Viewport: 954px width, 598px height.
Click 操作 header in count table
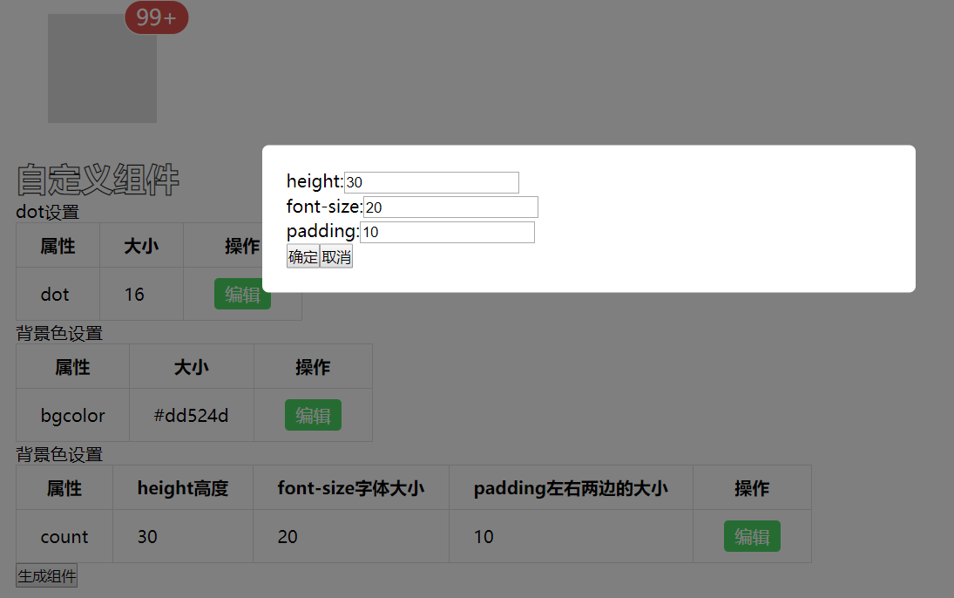752,488
